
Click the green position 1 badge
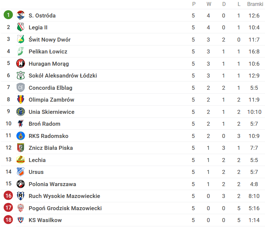(x=8, y=15)
